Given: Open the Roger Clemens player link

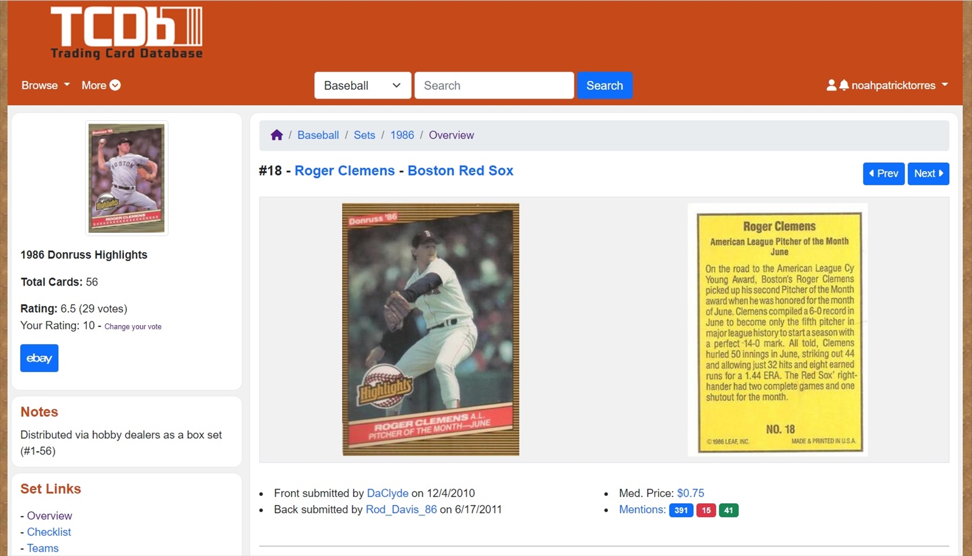Looking at the screenshot, I should [344, 171].
